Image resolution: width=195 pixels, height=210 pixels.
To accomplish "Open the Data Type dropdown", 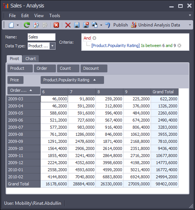I will pyautogui.click(x=53, y=46).
